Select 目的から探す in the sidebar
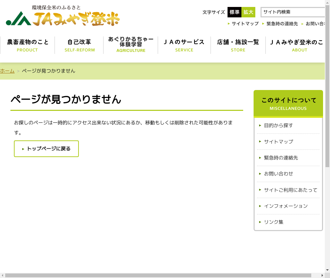Image resolution: width=330 pixels, height=278 pixels. [x=278, y=125]
